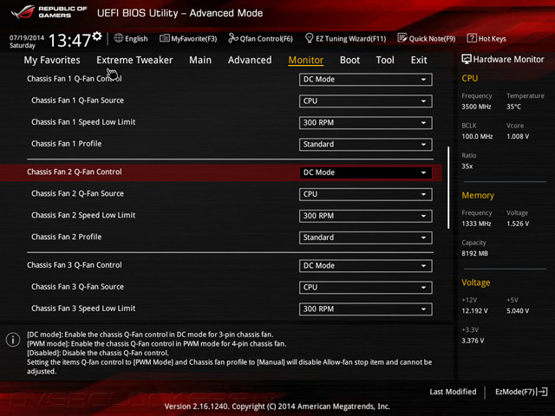555x416 pixels.
Task: Open Chassis Fan 1 Speed Low Limit dropdown
Action: [365, 123]
